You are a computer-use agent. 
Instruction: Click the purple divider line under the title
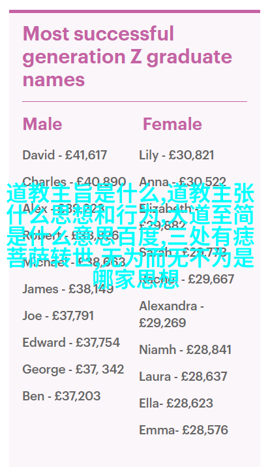pyautogui.click(x=135, y=101)
